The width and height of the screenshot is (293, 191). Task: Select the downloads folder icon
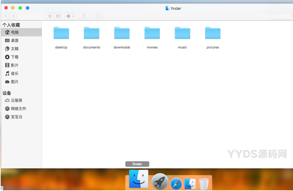(x=122, y=33)
